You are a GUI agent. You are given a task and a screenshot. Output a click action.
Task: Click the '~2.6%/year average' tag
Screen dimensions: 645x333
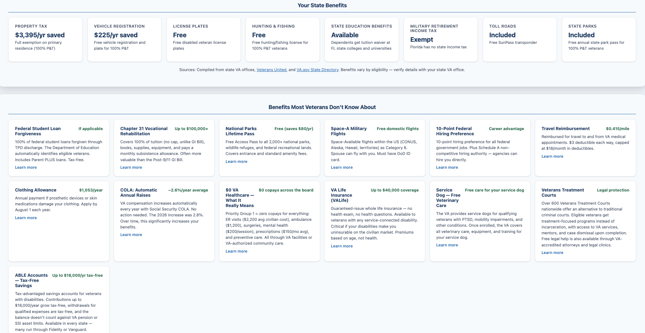188,190
